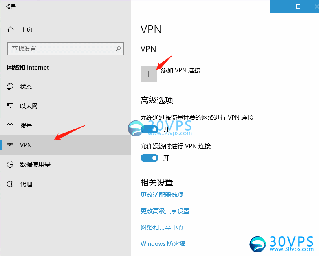The width and height of the screenshot is (319, 256).
Task: Open 网络和共享中心 link
Action: (162, 228)
